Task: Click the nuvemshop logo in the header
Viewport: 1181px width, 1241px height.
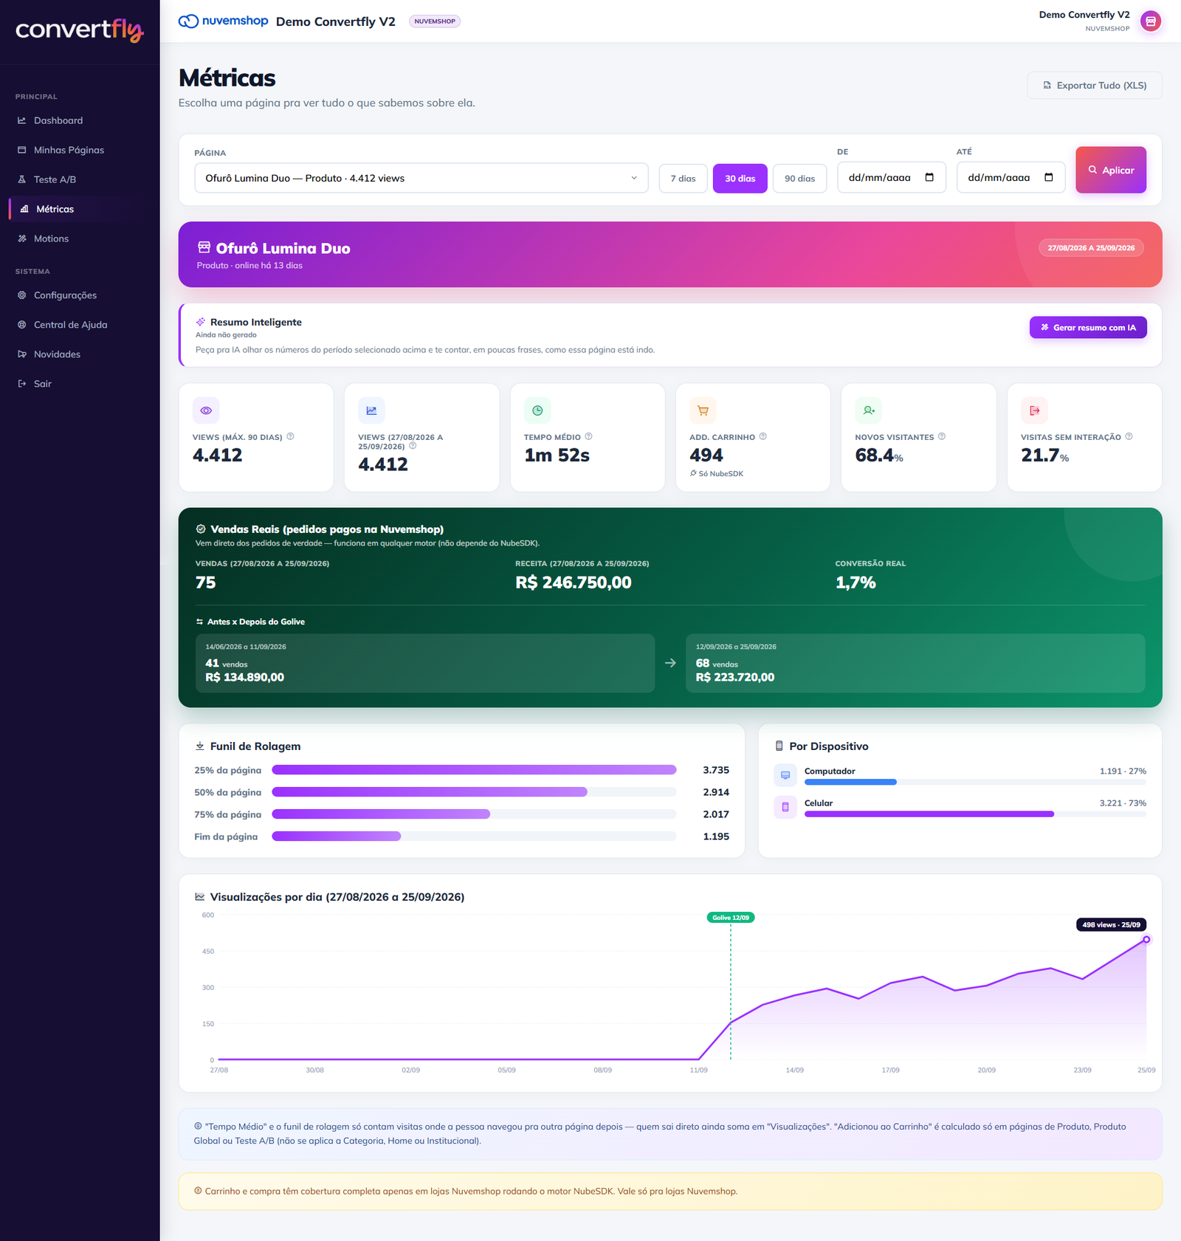Action: tap(224, 21)
